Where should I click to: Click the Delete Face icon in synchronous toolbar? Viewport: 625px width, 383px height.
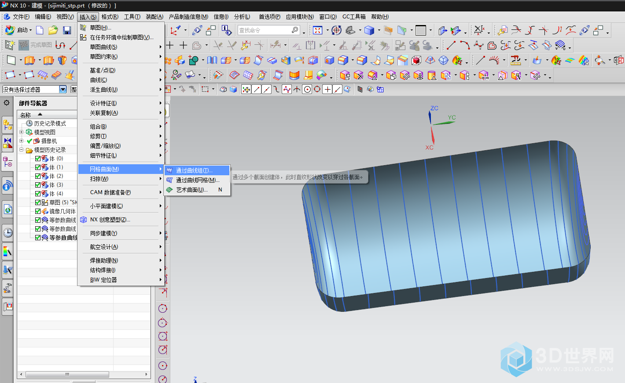click(x=359, y=75)
